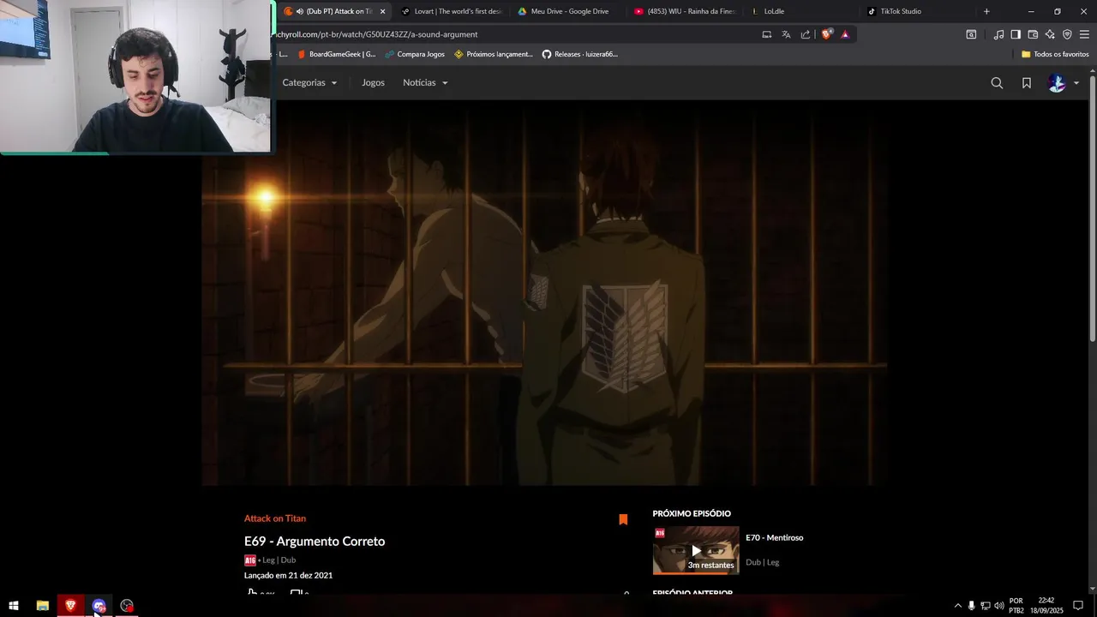Screen dimensions: 1097x617
Task: Click the share page icon
Action: [806, 34]
